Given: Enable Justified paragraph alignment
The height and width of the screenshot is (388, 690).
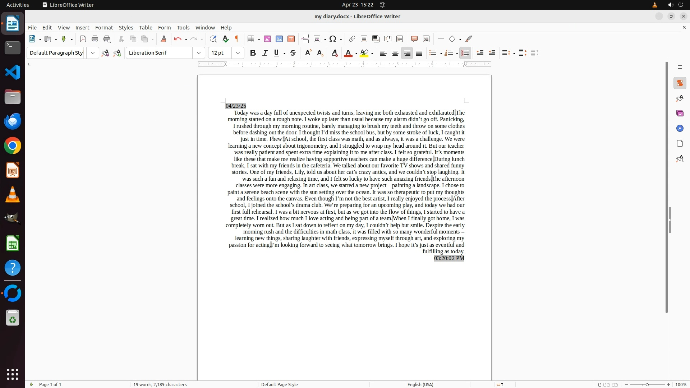Looking at the screenshot, I should click(419, 53).
